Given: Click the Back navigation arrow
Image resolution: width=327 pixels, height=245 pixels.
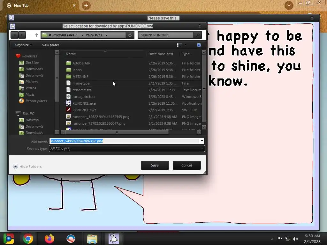Looking at the screenshot, I should click(14, 35).
